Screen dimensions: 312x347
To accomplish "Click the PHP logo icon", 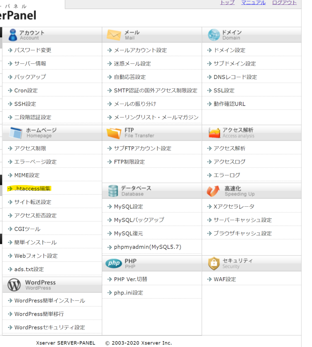I will pyautogui.click(x=114, y=264).
